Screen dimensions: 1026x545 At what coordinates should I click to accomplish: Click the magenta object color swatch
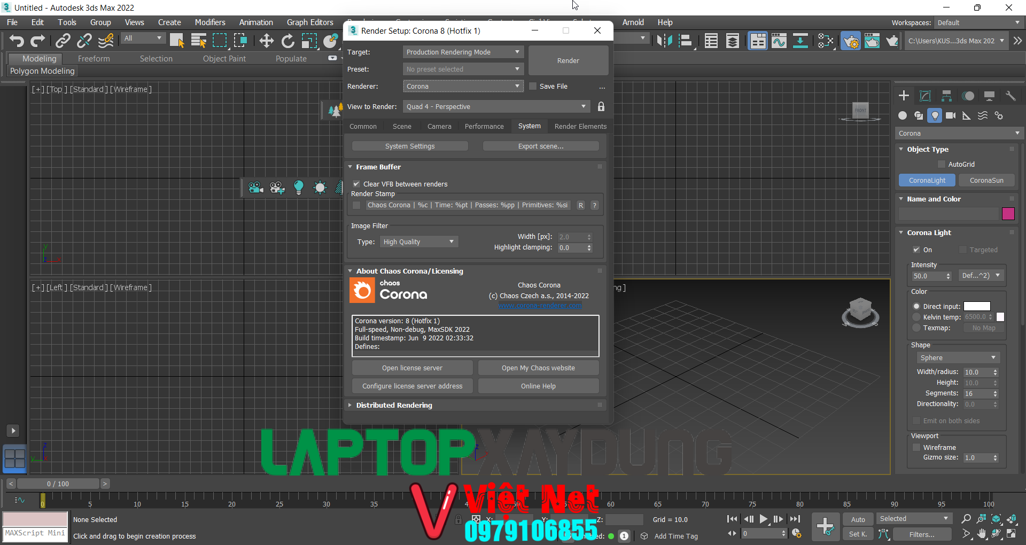click(x=1008, y=214)
